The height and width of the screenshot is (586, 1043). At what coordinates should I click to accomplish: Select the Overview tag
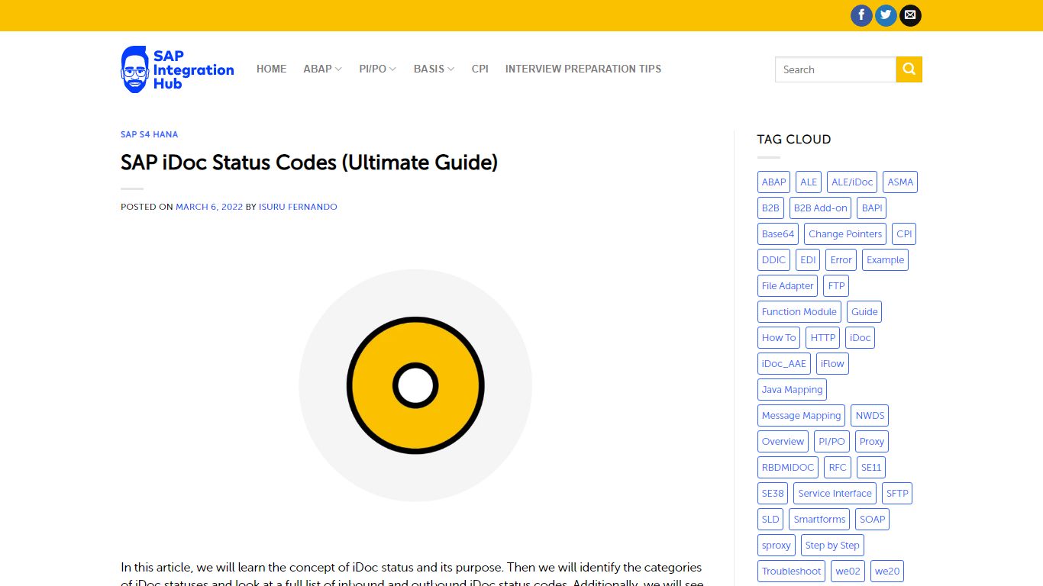[783, 442]
